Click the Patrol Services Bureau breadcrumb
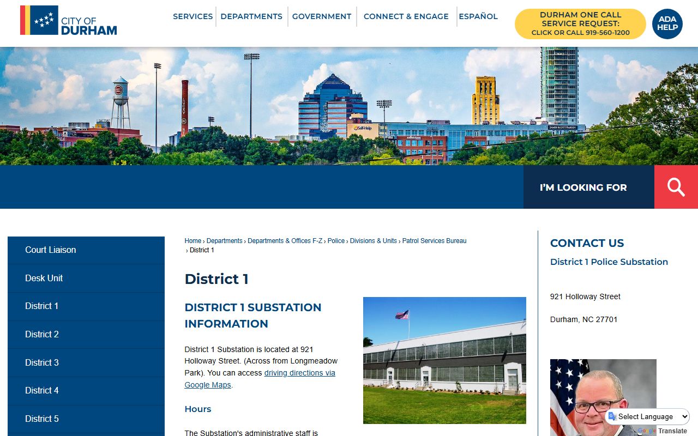Screen dimensions: 698x436 tap(434, 241)
